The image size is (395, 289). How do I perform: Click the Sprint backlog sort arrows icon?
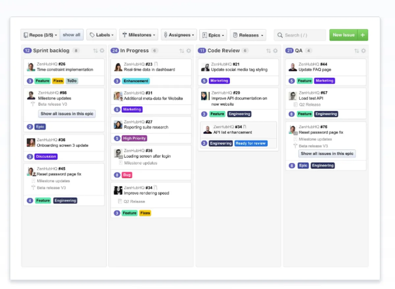95,51
